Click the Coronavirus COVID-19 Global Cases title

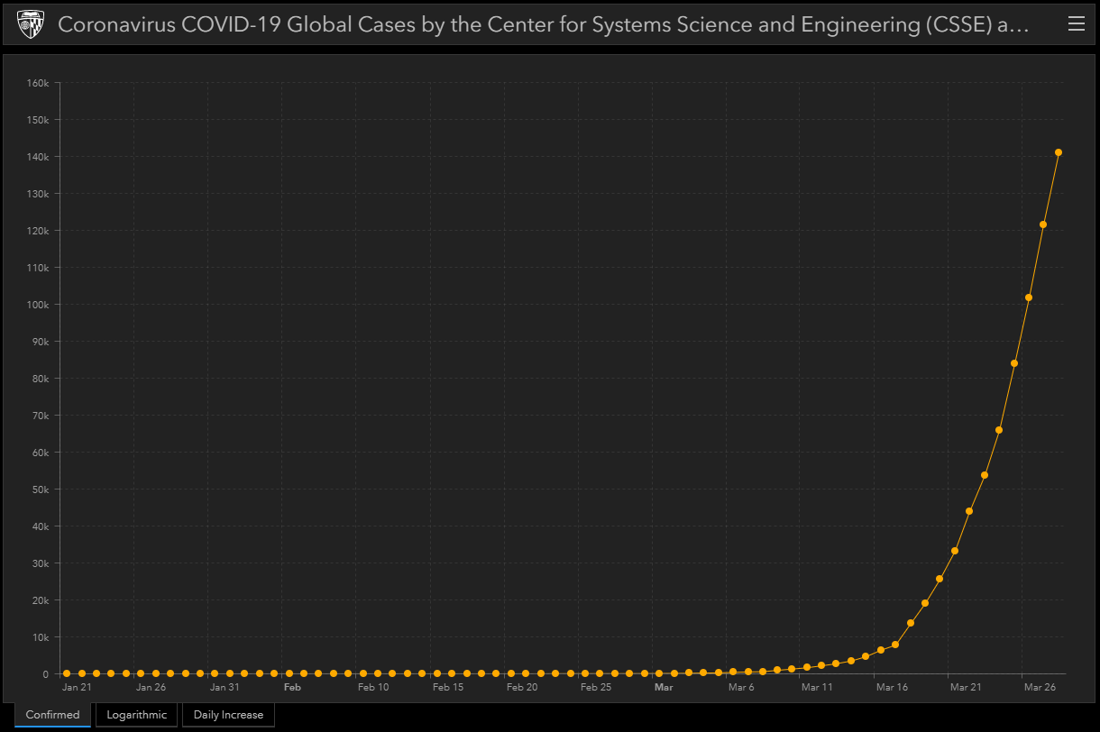pos(543,24)
